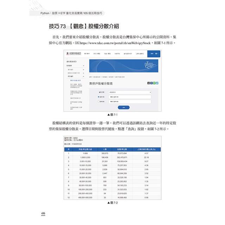The width and height of the screenshot is (225, 225).
Task: Click the 9.27 percentage cell
Action: click(147, 161)
